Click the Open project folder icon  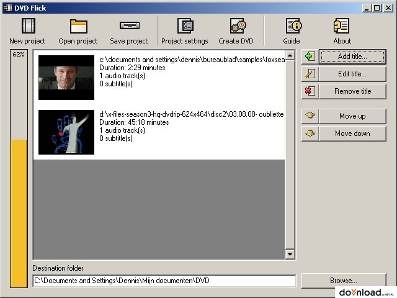click(x=79, y=26)
